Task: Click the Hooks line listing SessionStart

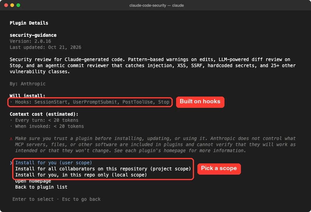Action: pos(90,102)
